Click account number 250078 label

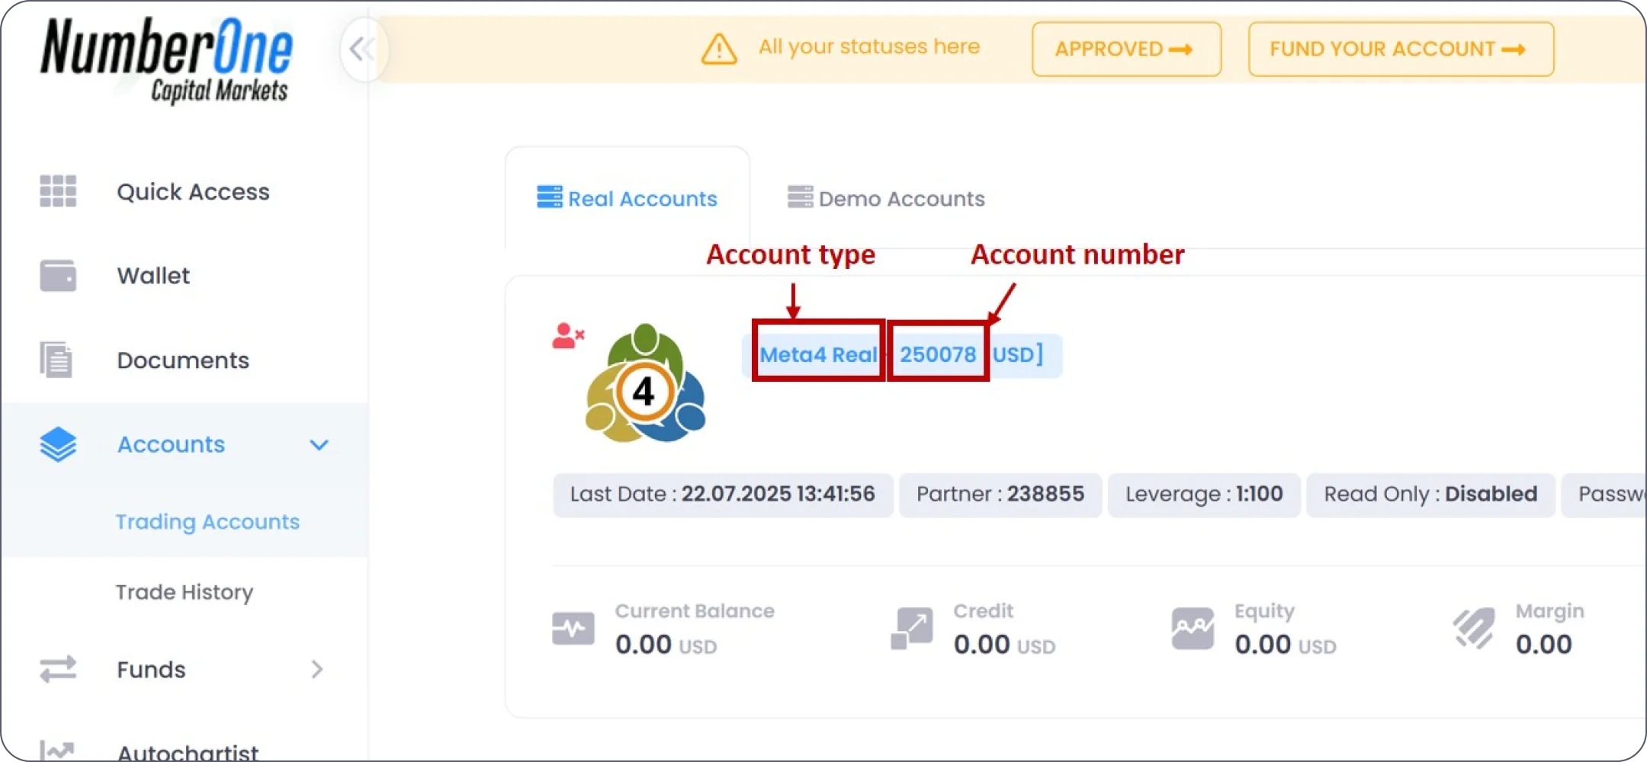coord(938,354)
